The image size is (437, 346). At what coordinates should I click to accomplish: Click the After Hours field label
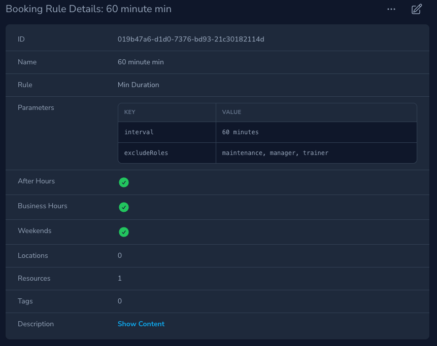pos(36,181)
